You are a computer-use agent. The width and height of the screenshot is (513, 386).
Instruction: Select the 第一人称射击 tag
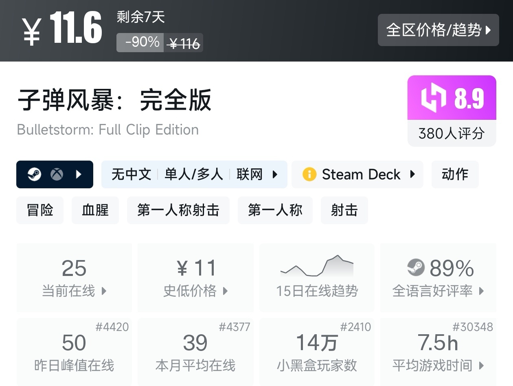tap(178, 210)
